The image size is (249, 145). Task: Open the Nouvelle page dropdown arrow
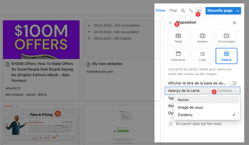click(x=238, y=11)
